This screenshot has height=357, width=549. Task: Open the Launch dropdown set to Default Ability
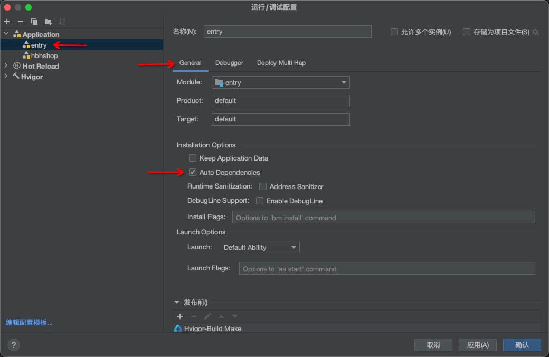260,247
